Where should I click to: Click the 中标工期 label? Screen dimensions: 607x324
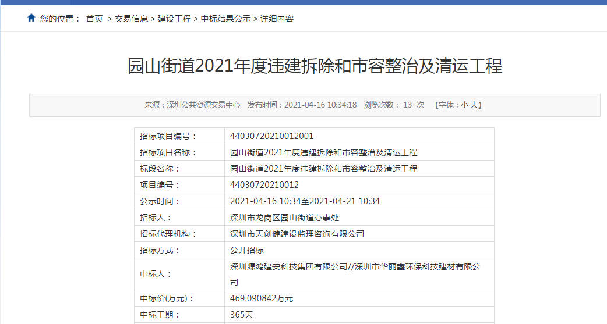(x=160, y=315)
